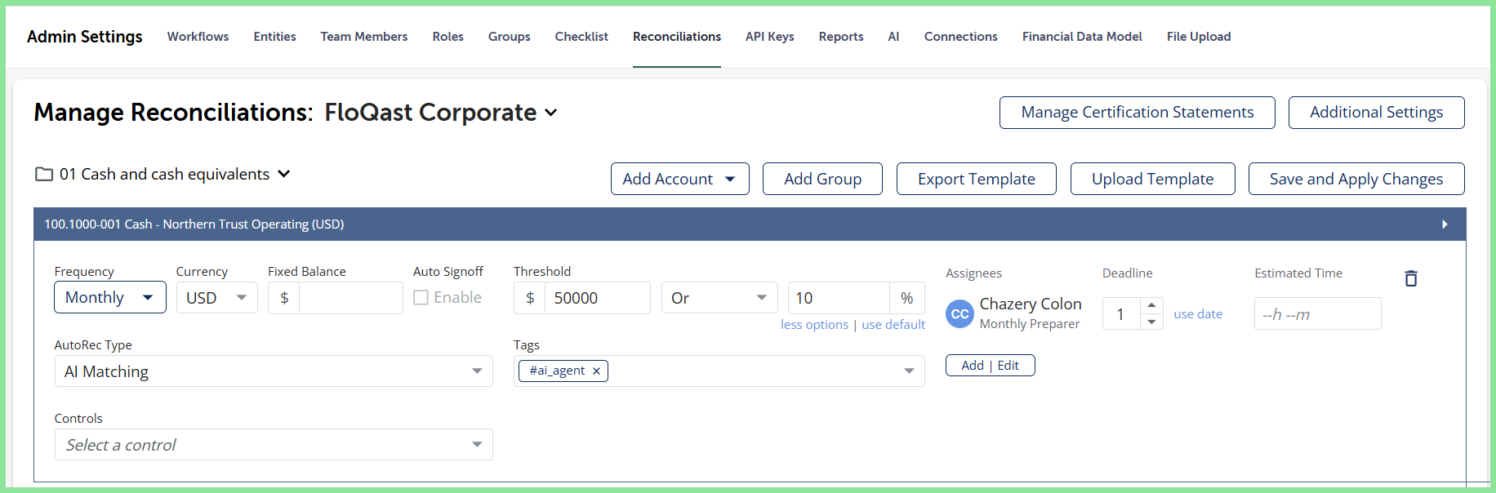Open the AI tab

point(893,37)
